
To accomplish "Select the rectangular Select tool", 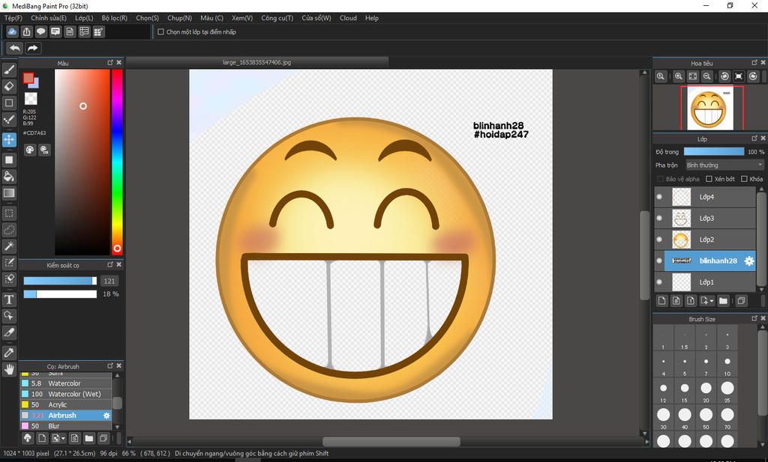I will [x=9, y=213].
